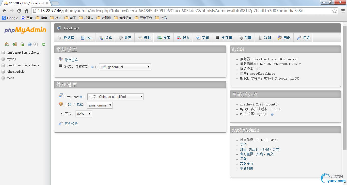This screenshot has width=347, height=185.
Task: Open the 82% font size dropdown
Action: tap(84, 114)
